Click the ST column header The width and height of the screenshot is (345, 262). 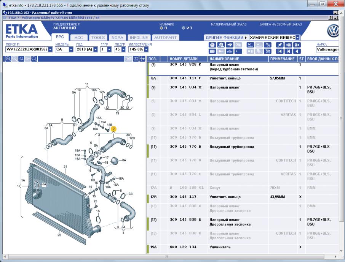(x=301, y=59)
